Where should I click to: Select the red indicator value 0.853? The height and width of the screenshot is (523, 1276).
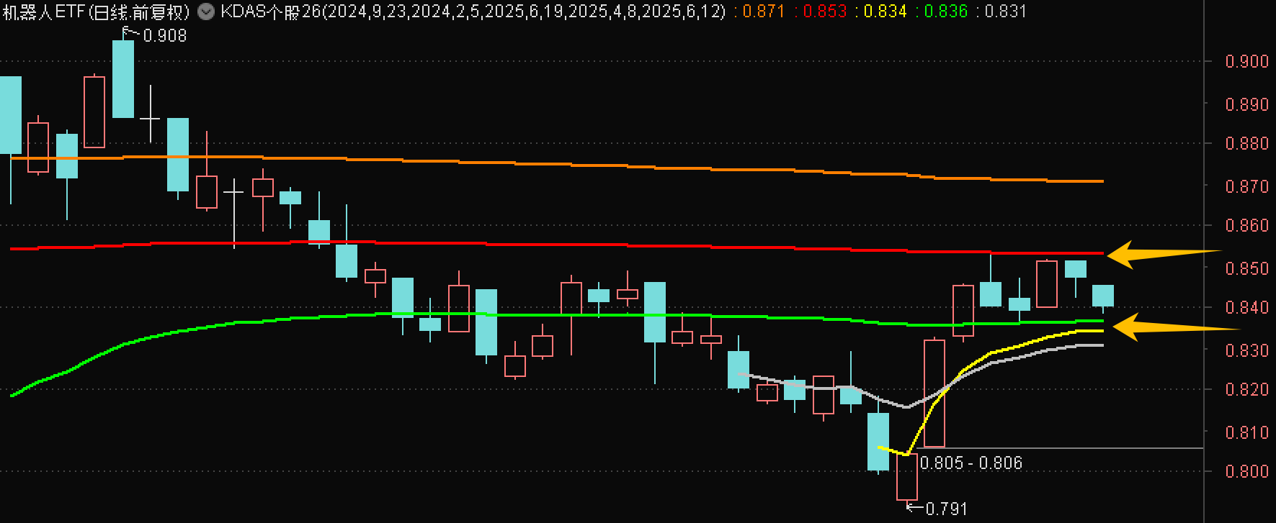825,12
